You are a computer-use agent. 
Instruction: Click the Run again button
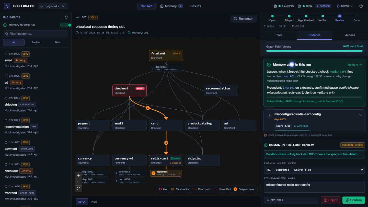pyautogui.click(x=243, y=19)
